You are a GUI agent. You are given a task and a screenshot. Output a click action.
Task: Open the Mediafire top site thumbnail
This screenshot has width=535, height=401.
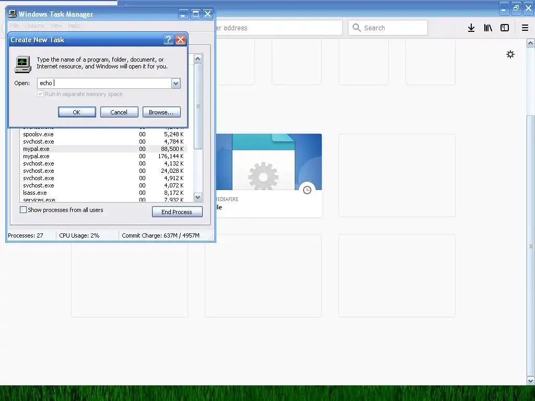tap(269, 175)
